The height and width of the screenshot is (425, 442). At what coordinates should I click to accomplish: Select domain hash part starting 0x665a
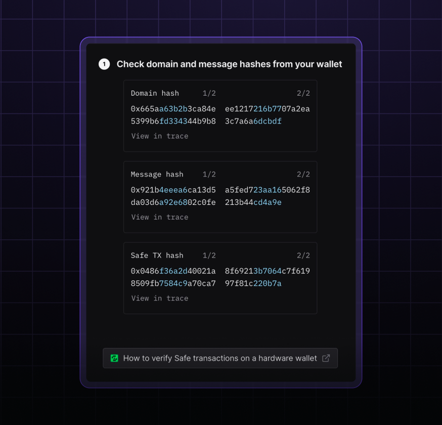point(173,115)
